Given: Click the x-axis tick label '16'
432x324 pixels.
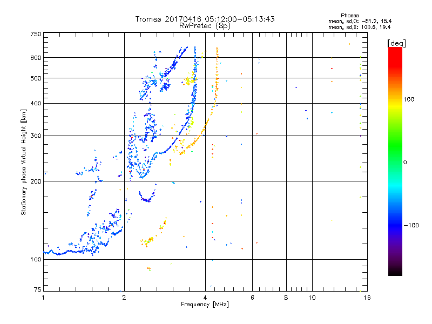Looking at the screenshot, I should pyautogui.click(x=367, y=298).
